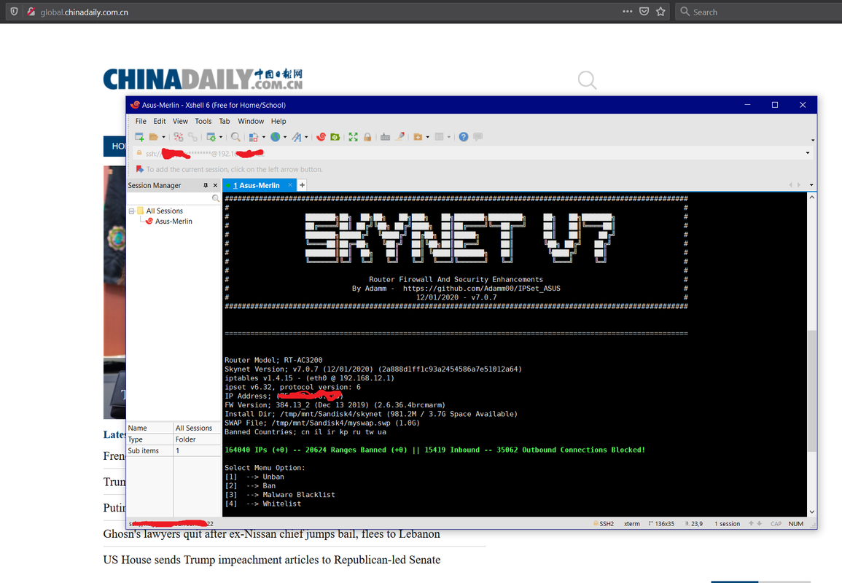Click the New Session toolbar icon
The image size is (842, 583).
point(139,137)
